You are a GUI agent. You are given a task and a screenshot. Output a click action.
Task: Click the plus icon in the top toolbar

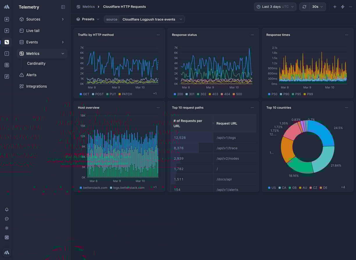coord(335,6)
